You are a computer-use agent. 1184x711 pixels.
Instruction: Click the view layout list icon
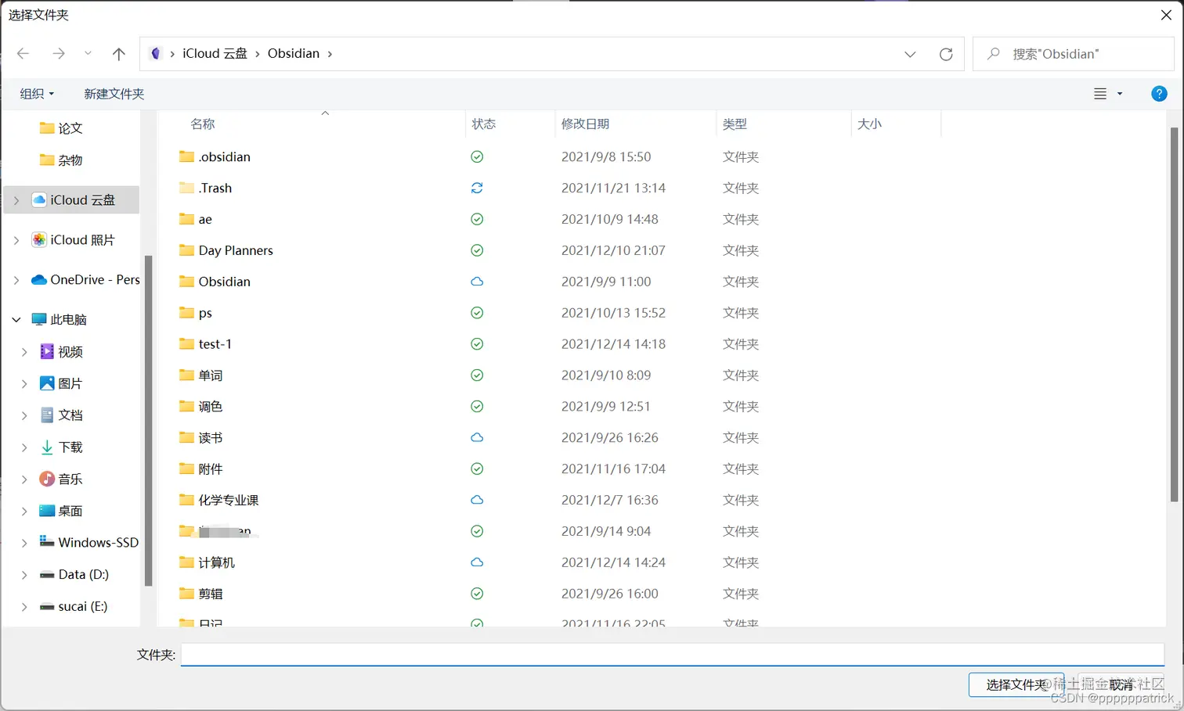pyautogui.click(x=1100, y=94)
